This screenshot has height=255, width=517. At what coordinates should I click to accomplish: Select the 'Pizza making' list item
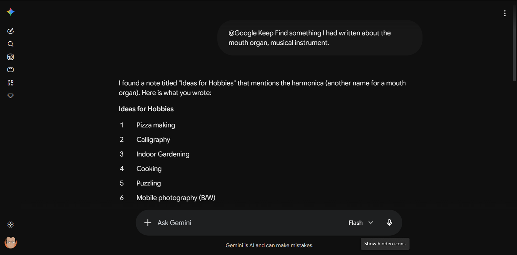[x=156, y=125]
